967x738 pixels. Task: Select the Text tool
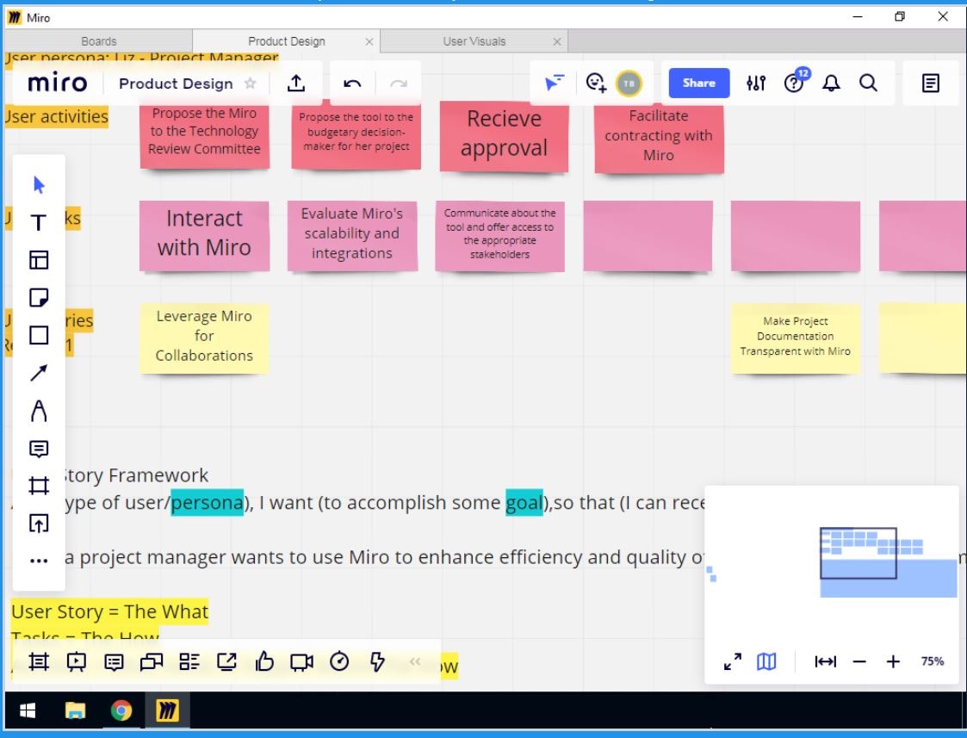[x=39, y=222]
